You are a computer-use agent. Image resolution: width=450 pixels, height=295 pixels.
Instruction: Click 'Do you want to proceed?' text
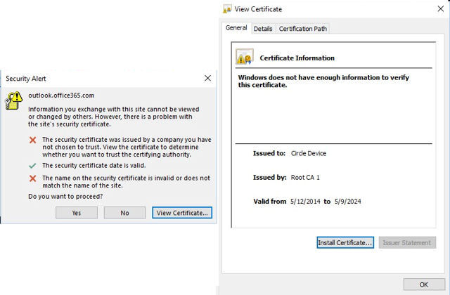coord(65,197)
